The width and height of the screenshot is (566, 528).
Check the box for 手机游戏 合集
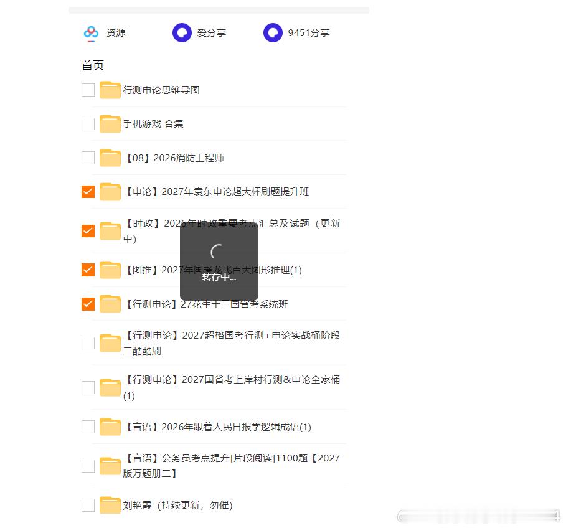click(88, 124)
